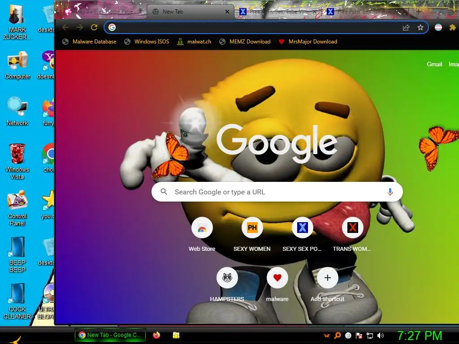Open the yellow folder taskbar icon
Image resolution: width=459 pixels, height=344 pixels.
tap(176, 335)
